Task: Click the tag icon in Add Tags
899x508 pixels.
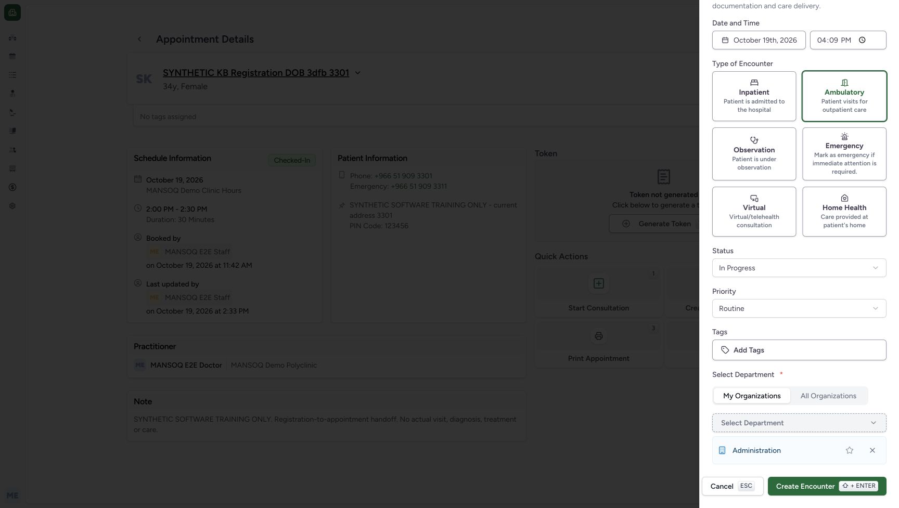Action: point(725,350)
